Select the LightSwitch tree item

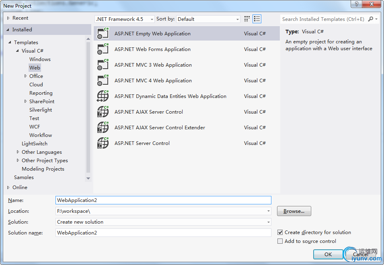coord(35,143)
